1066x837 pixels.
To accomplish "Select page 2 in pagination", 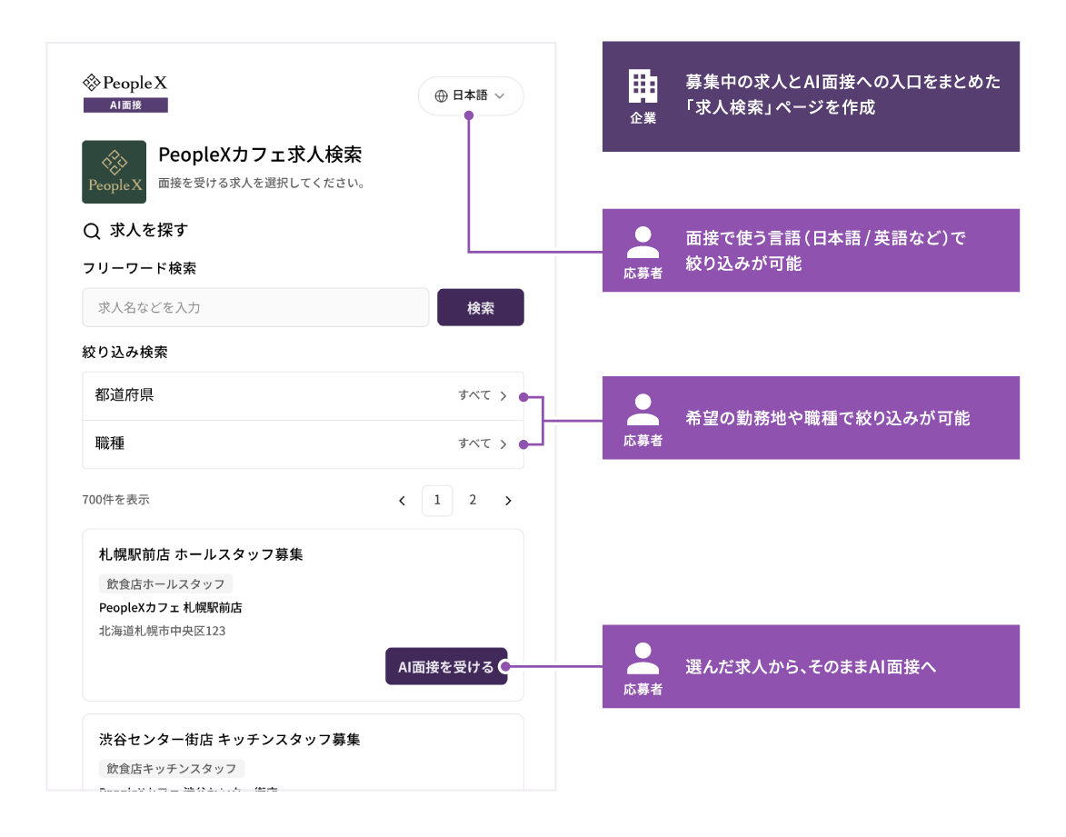I will [473, 501].
